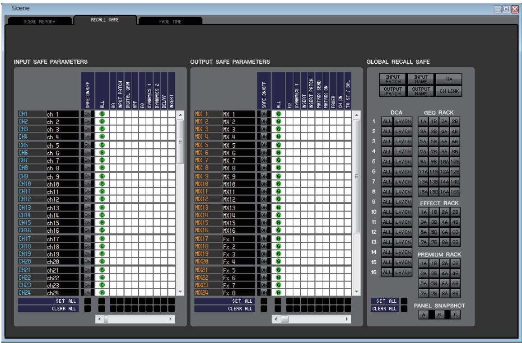Screen dimensions: 522x343
Task: Enable INPUT PATCH global recall safe
Action: pyautogui.click(x=393, y=79)
